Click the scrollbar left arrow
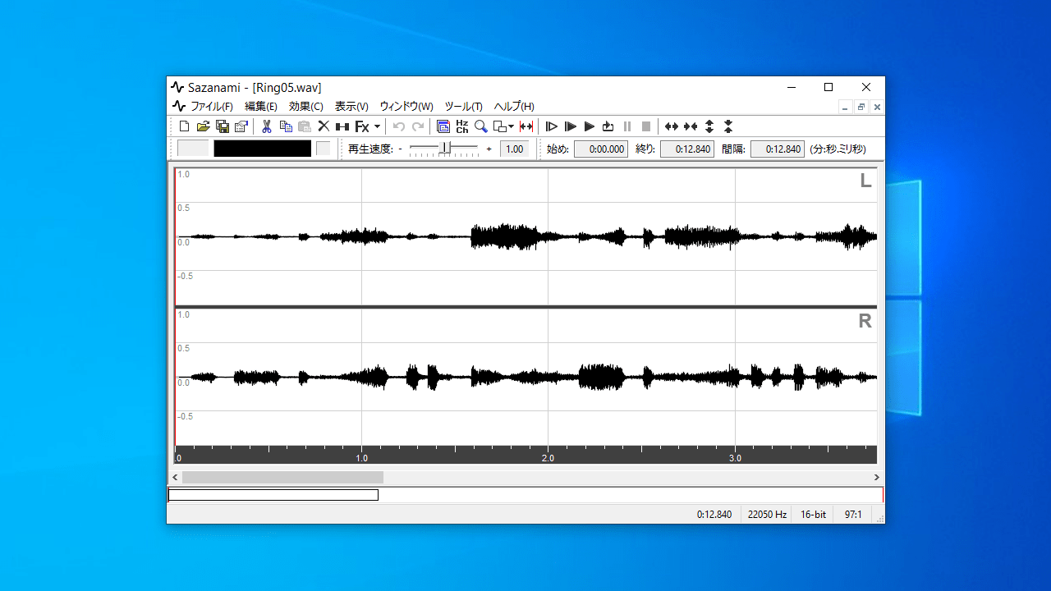The image size is (1051, 591). click(x=175, y=477)
